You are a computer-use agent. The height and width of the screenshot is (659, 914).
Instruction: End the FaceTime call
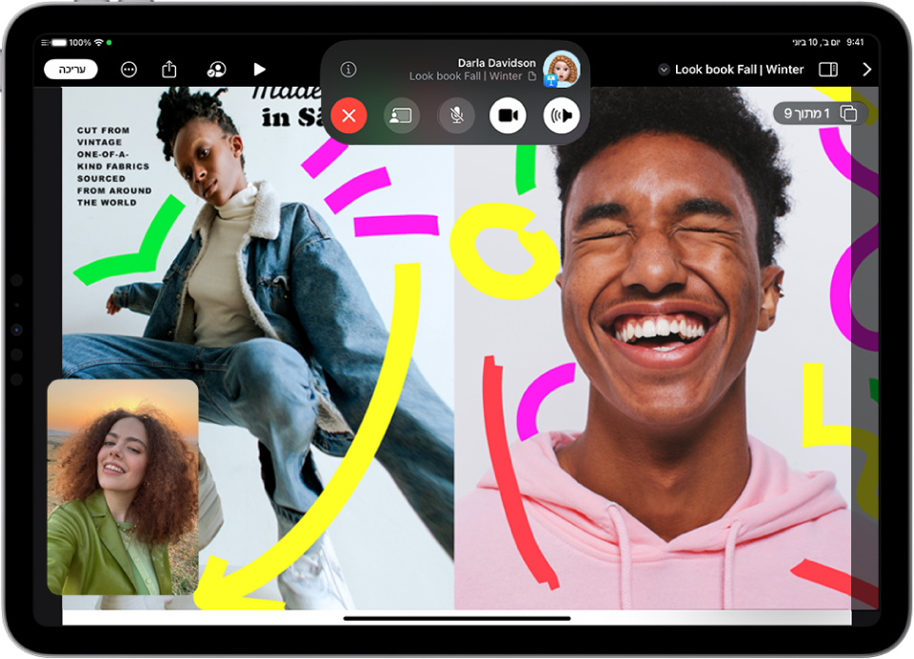tap(348, 115)
